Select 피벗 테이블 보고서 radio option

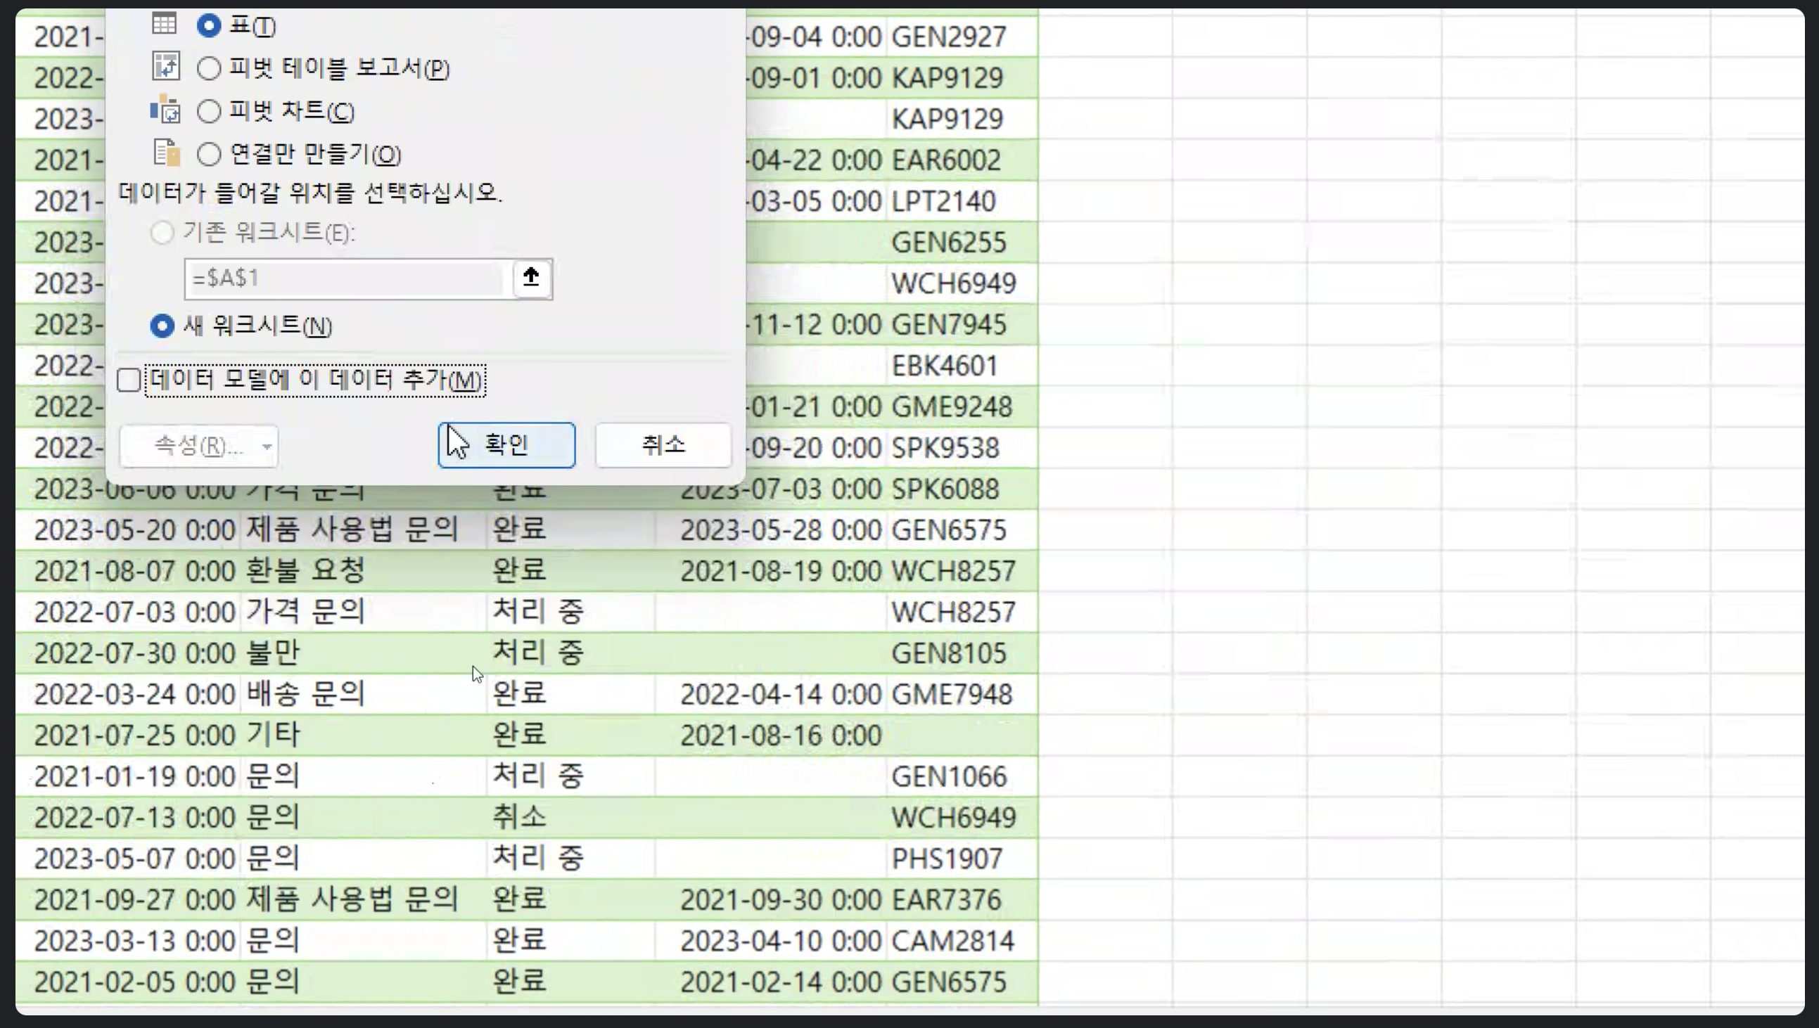[208, 68]
